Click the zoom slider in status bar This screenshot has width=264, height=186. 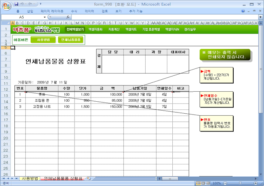(x=240, y=183)
